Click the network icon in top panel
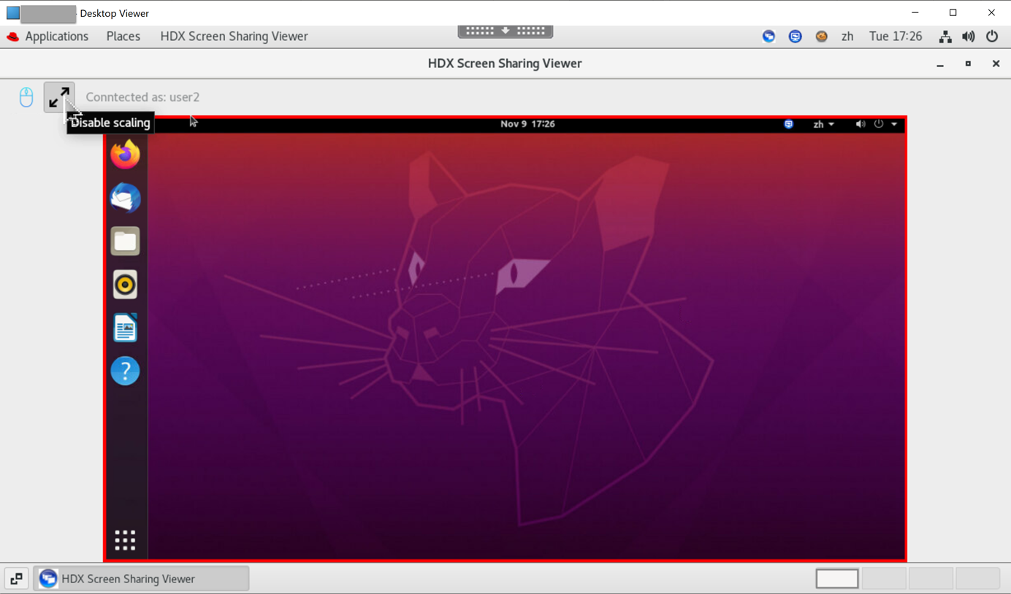This screenshot has width=1011, height=594. tap(945, 36)
